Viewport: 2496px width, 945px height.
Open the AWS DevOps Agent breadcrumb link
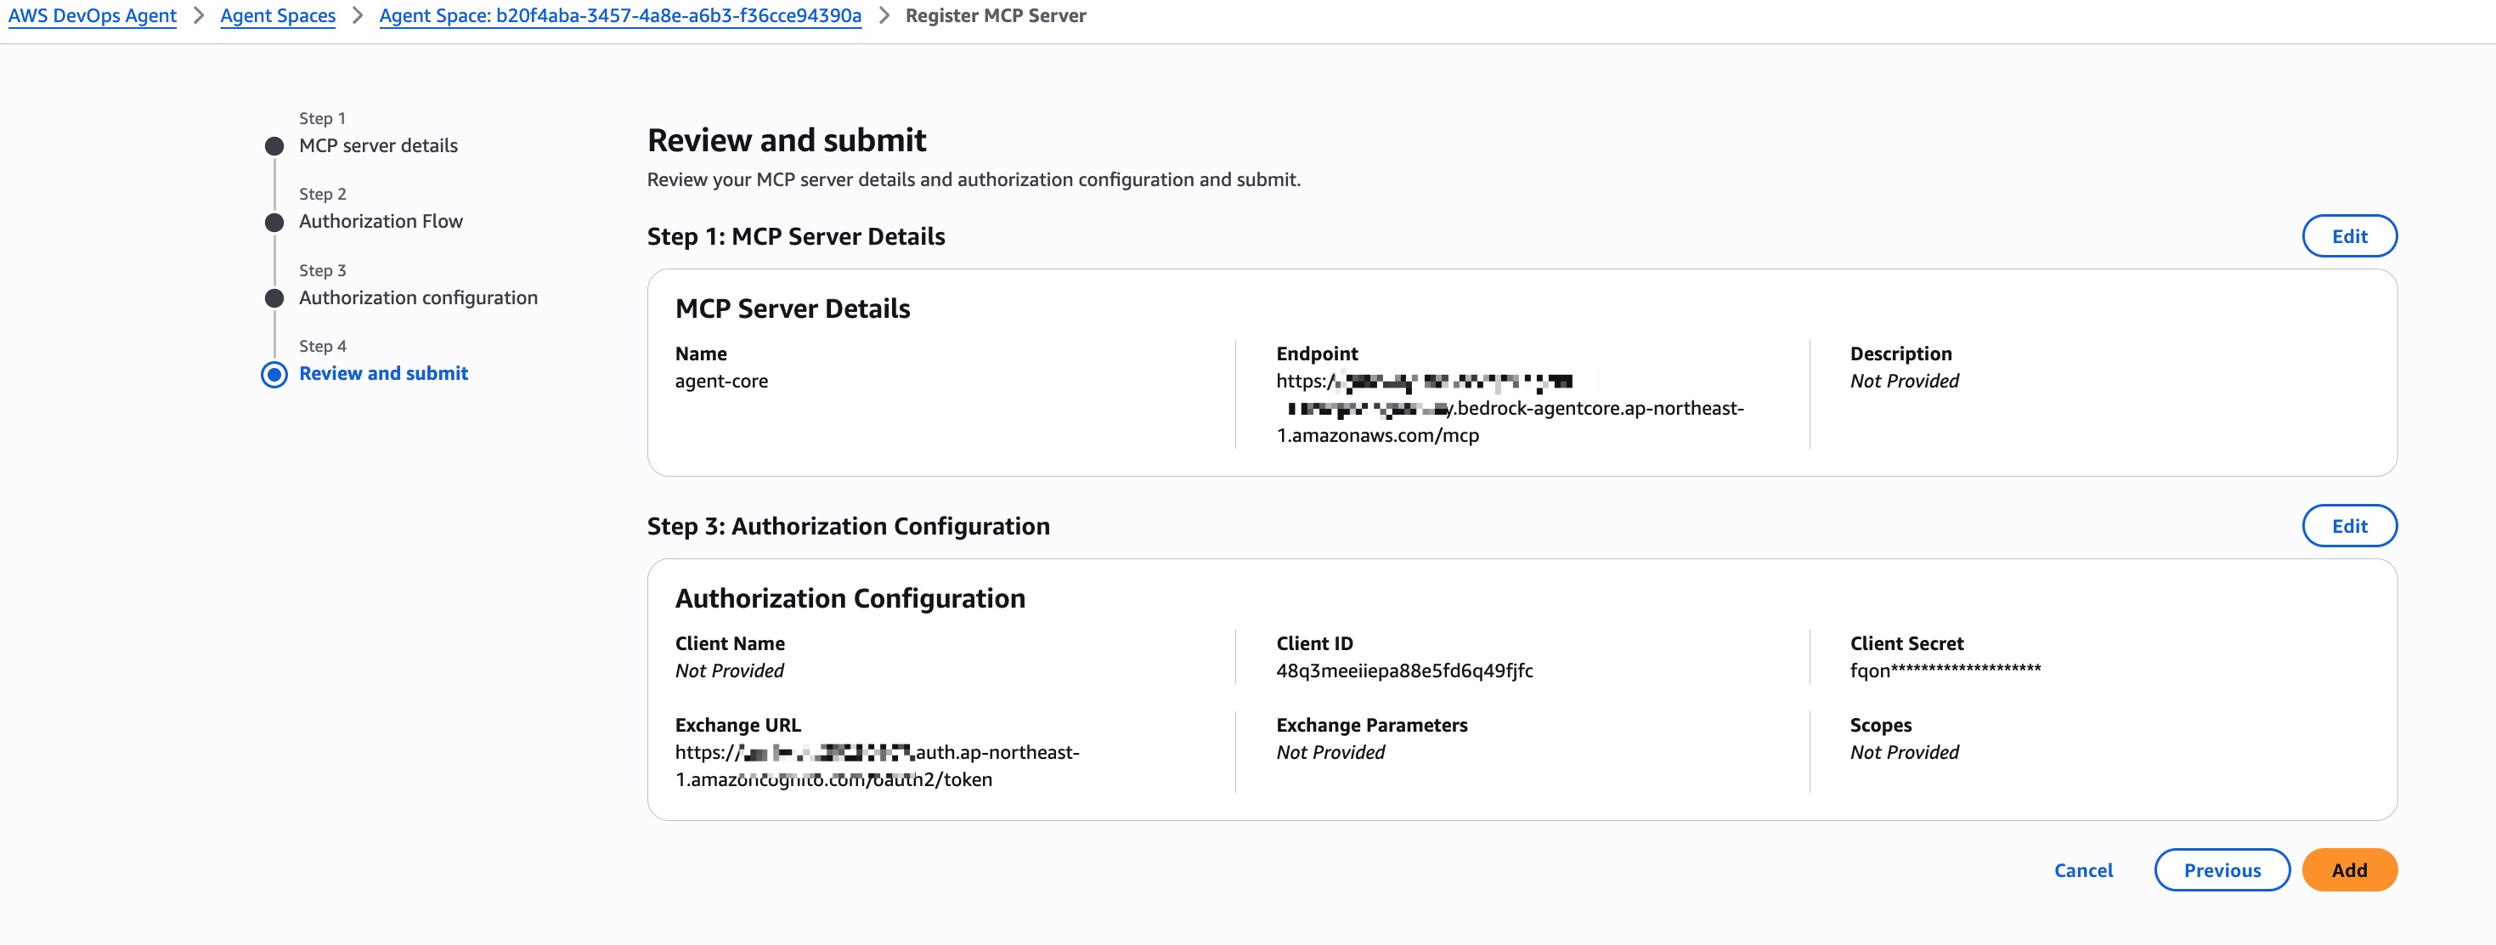pyautogui.click(x=92, y=15)
